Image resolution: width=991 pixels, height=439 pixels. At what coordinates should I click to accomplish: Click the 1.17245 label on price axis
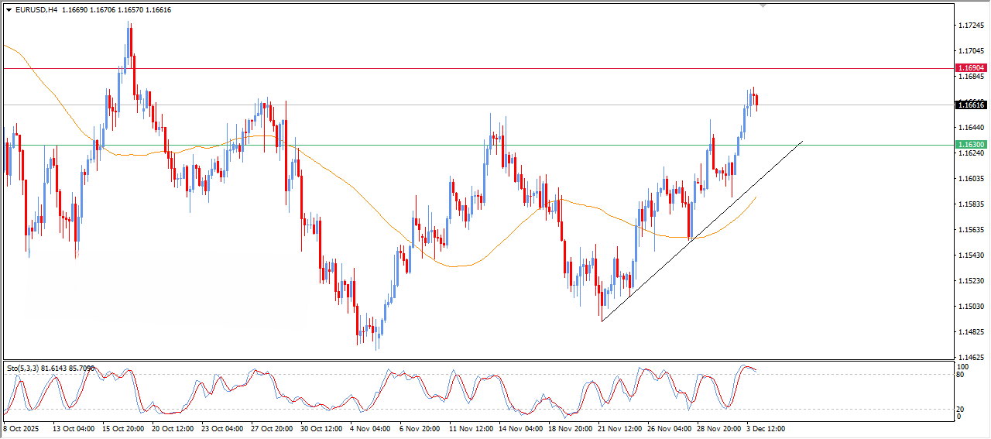coord(971,26)
